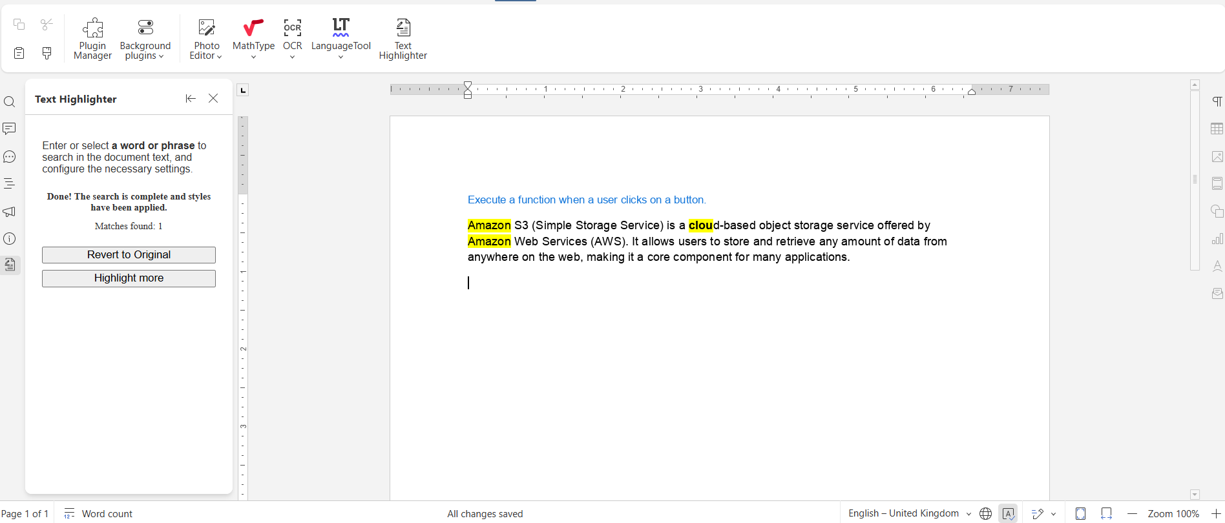
Task: Click the Paste clipboard icon
Action: click(19, 53)
